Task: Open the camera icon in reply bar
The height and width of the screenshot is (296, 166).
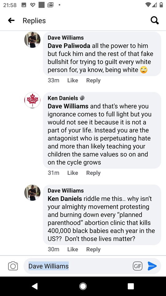Action: click(13, 266)
